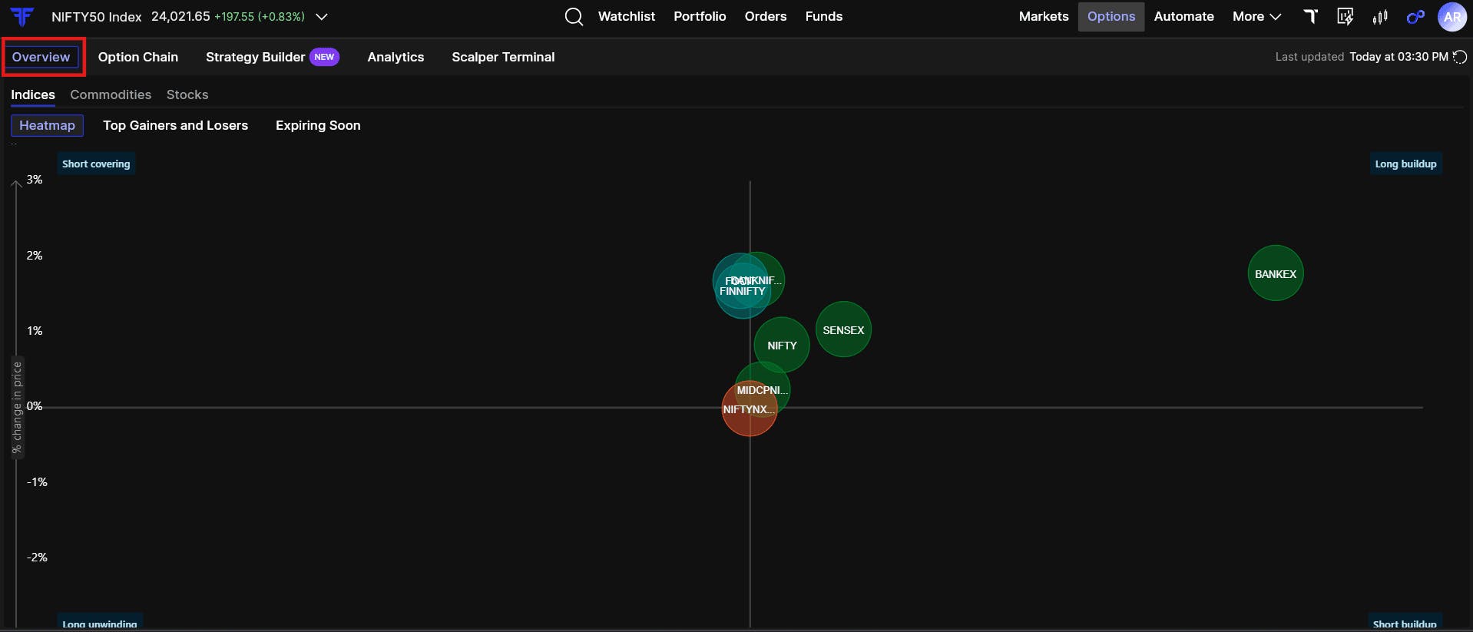This screenshot has height=632, width=1473.
Task: Expand the More menu
Action: [1256, 17]
